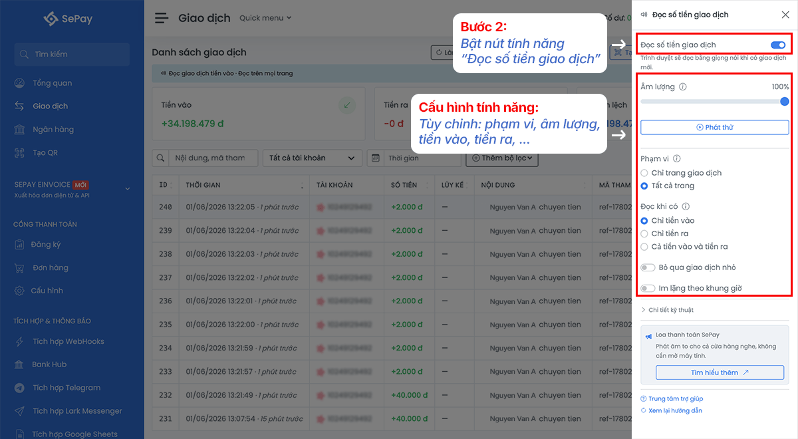Enable Bỏ qua giao dịch nhỏ switch
The width and height of the screenshot is (798, 439).
click(x=648, y=267)
